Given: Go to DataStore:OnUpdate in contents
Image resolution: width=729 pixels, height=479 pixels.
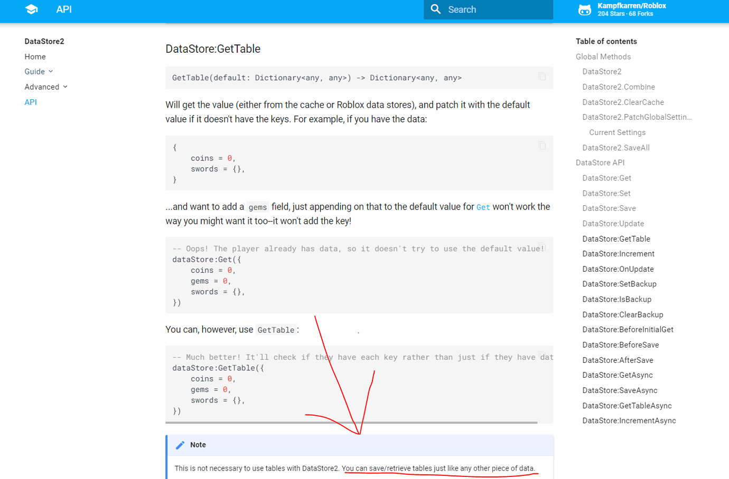Looking at the screenshot, I should pos(618,269).
